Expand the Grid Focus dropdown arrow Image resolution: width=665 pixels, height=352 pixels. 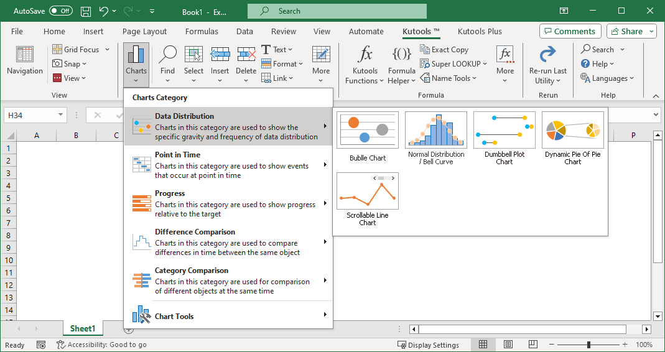click(x=107, y=50)
